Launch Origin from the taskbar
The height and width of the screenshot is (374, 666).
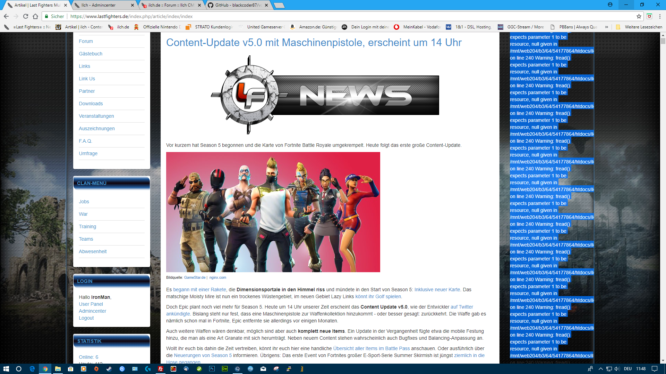click(x=96, y=369)
